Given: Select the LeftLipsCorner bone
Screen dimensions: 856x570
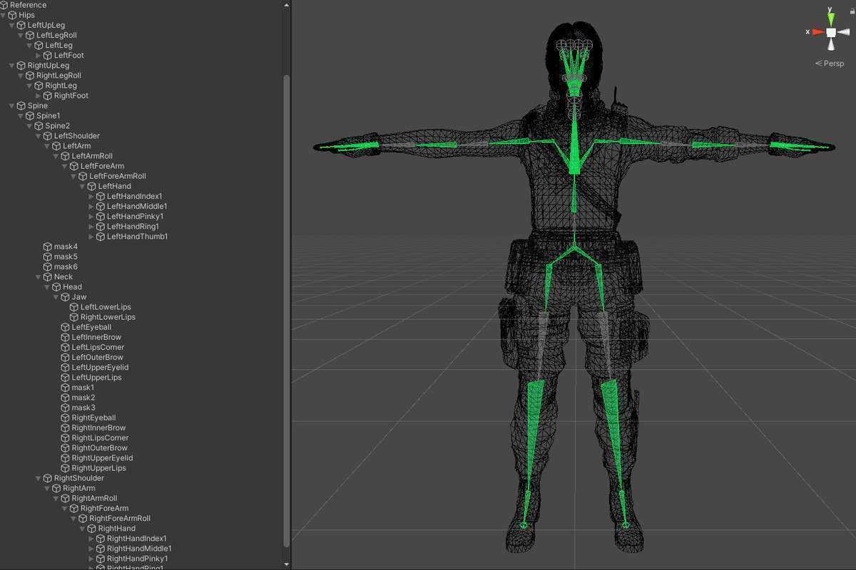Looking at the screenshot, I should [x=98, y=347].
